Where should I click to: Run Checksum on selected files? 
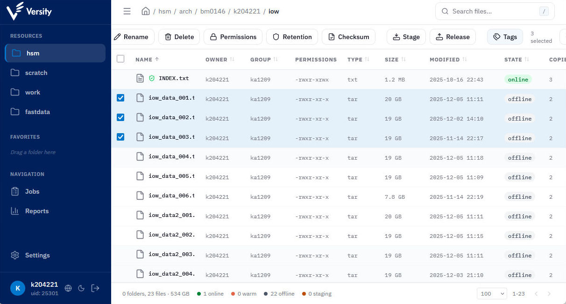tap(348, 37)
